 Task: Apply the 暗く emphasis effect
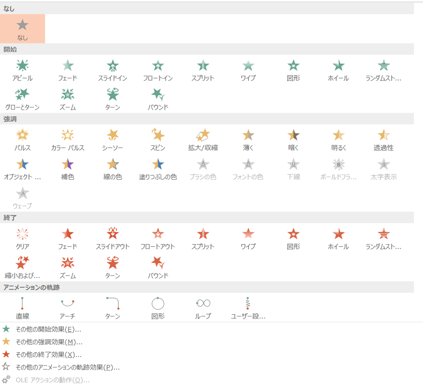click(x=293, y=140)
